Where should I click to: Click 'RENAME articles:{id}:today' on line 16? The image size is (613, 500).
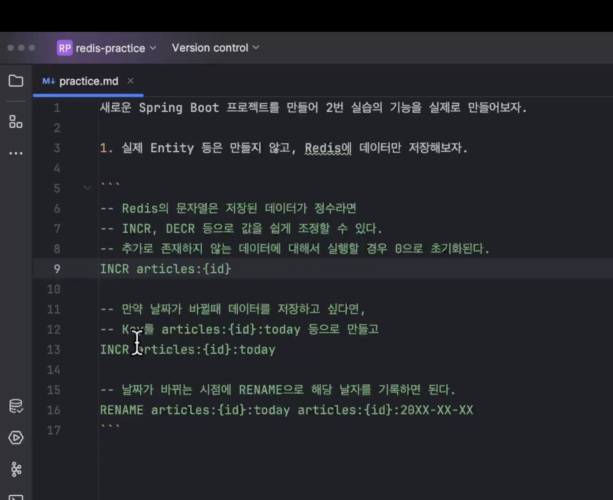click(x=195, y=410)
